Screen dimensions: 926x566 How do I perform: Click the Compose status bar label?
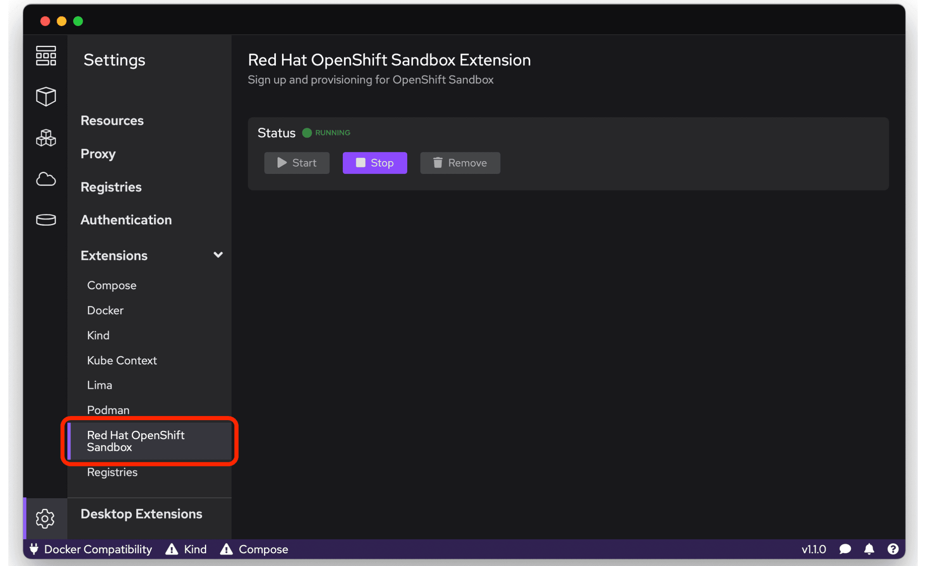pyautogui.click(x=264, y=549)
